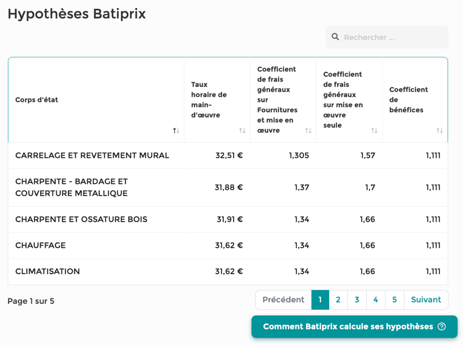Sort by frais généraux mise en œuvre seule arrows
463x345 pixels.
374,131
